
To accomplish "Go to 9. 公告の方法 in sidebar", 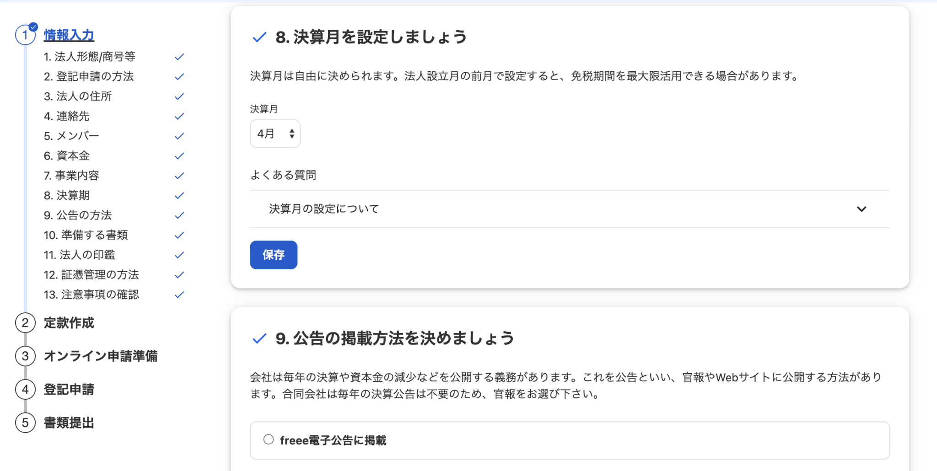I will point(78,215).
